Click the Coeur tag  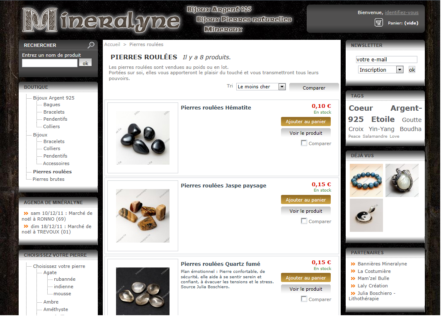[361, 108]
